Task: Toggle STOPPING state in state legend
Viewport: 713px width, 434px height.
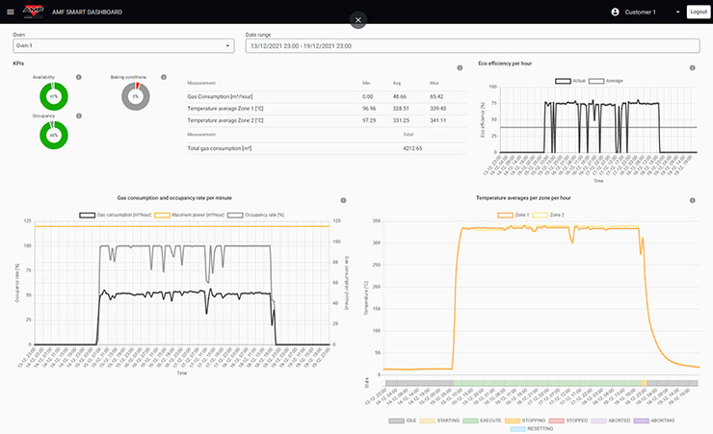Action: (x=525, y=421)
